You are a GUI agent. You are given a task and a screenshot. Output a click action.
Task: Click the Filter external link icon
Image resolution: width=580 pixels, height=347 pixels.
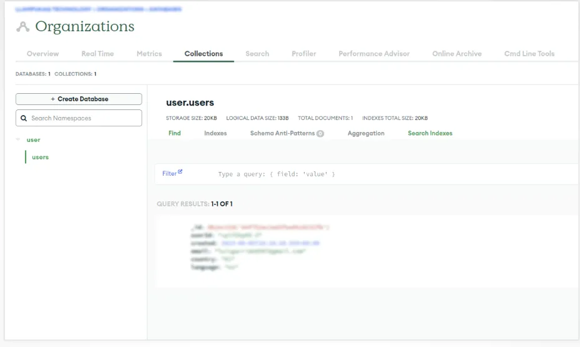tap(180, 172)
